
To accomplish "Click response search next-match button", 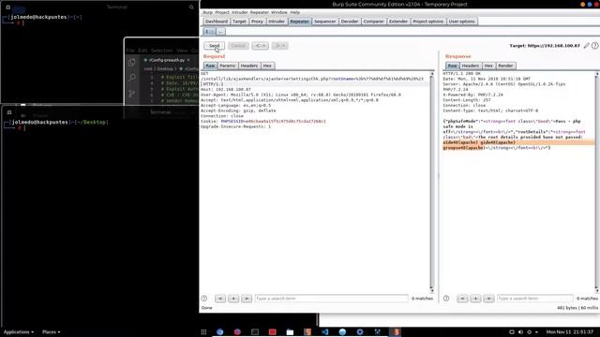I will pyautogui.click(x=488, y=299).
